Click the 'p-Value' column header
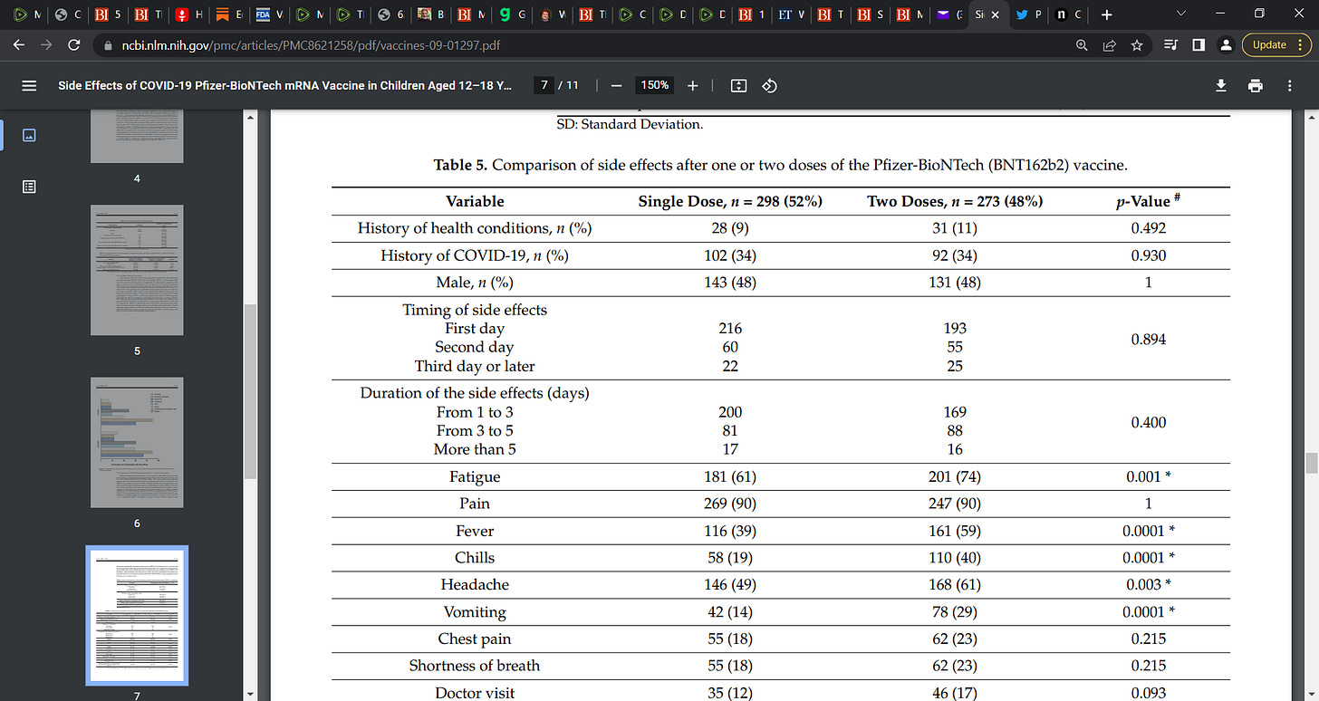Screen dimensions: 1319x701 (1148, 201)
